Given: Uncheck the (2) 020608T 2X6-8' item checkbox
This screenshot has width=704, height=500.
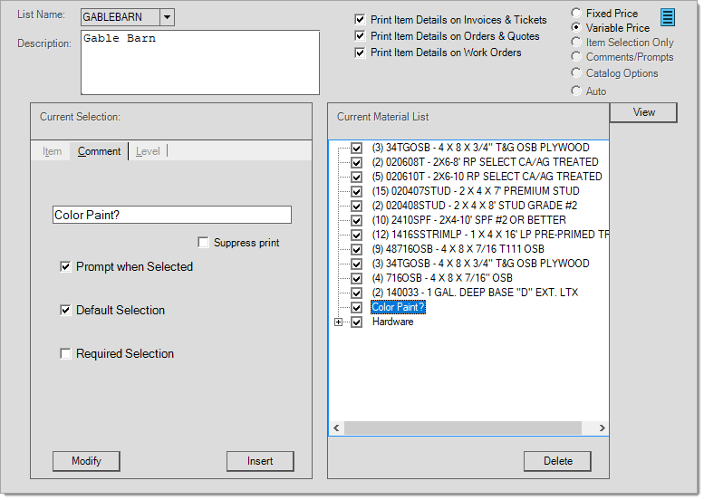Looking at the screenshot, I should pos(356,162).
